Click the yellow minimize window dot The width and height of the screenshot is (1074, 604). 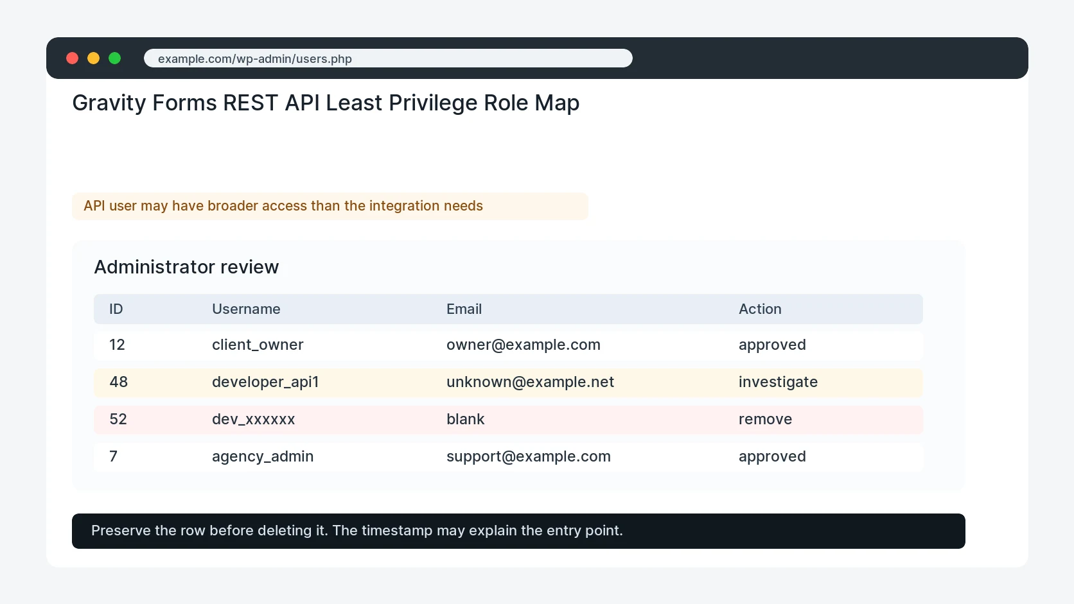[x=94, y=58]
